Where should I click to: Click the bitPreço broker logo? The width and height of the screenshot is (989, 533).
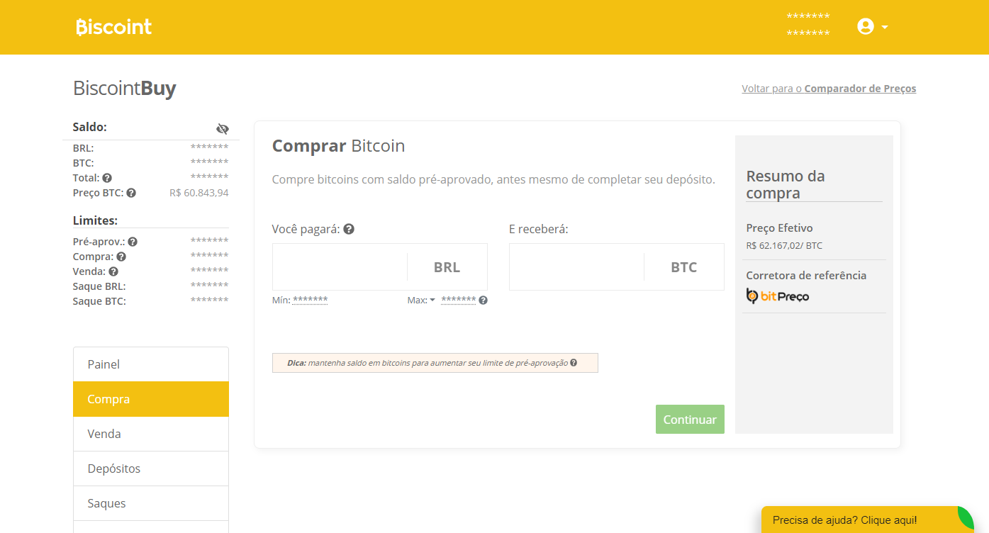coord(778,296)
